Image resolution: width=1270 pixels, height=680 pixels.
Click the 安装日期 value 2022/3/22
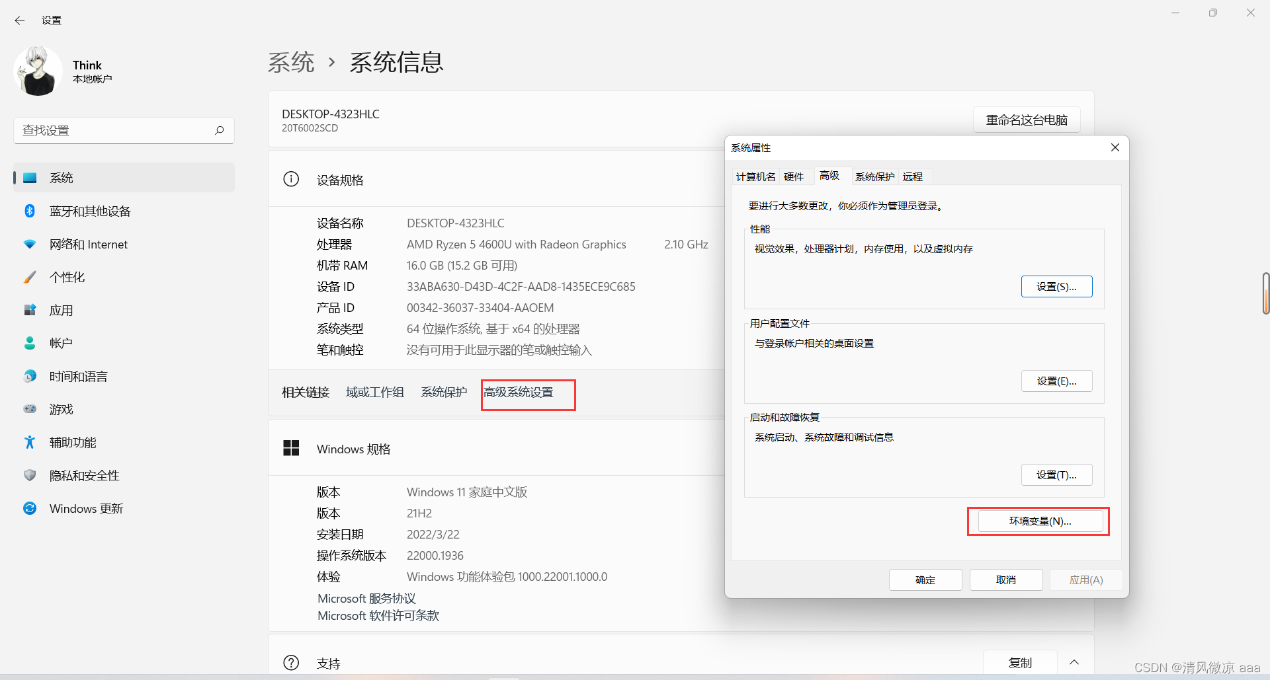433,535
